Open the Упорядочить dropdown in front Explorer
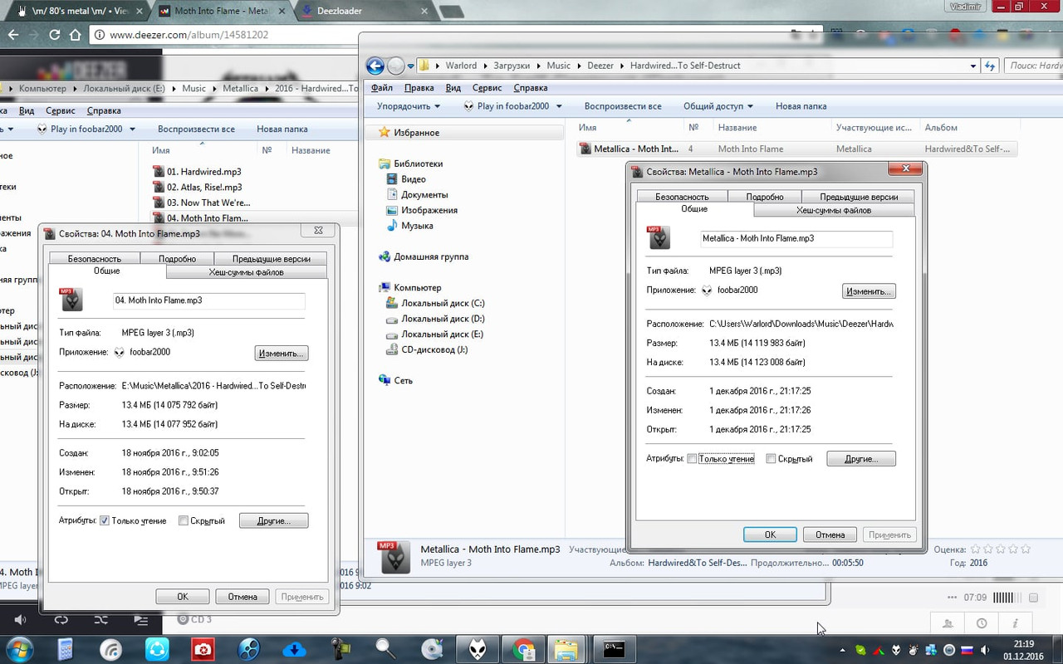The image size is (1063, 664). coord(409,106)
